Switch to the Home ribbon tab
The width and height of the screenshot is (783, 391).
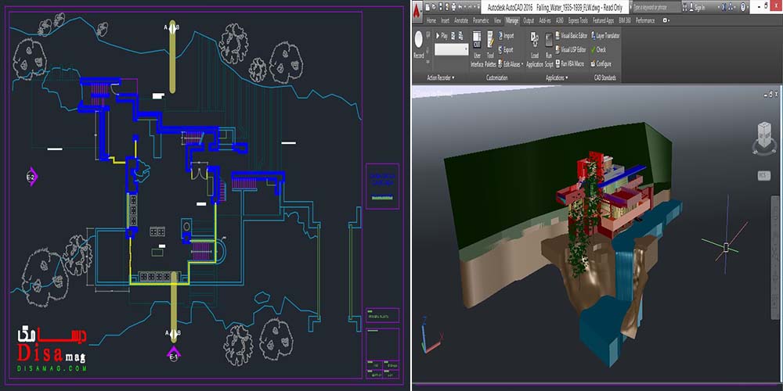click(x=431, y=20)
